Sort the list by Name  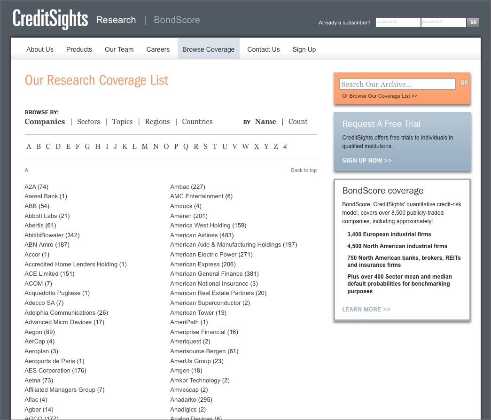[265, 122]
